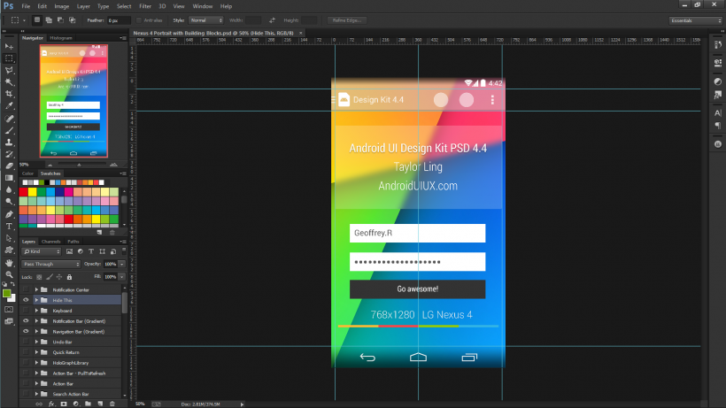Open the Opacity slider arrow
Viewport: 726px width, 408px height.
coord(122,264)
